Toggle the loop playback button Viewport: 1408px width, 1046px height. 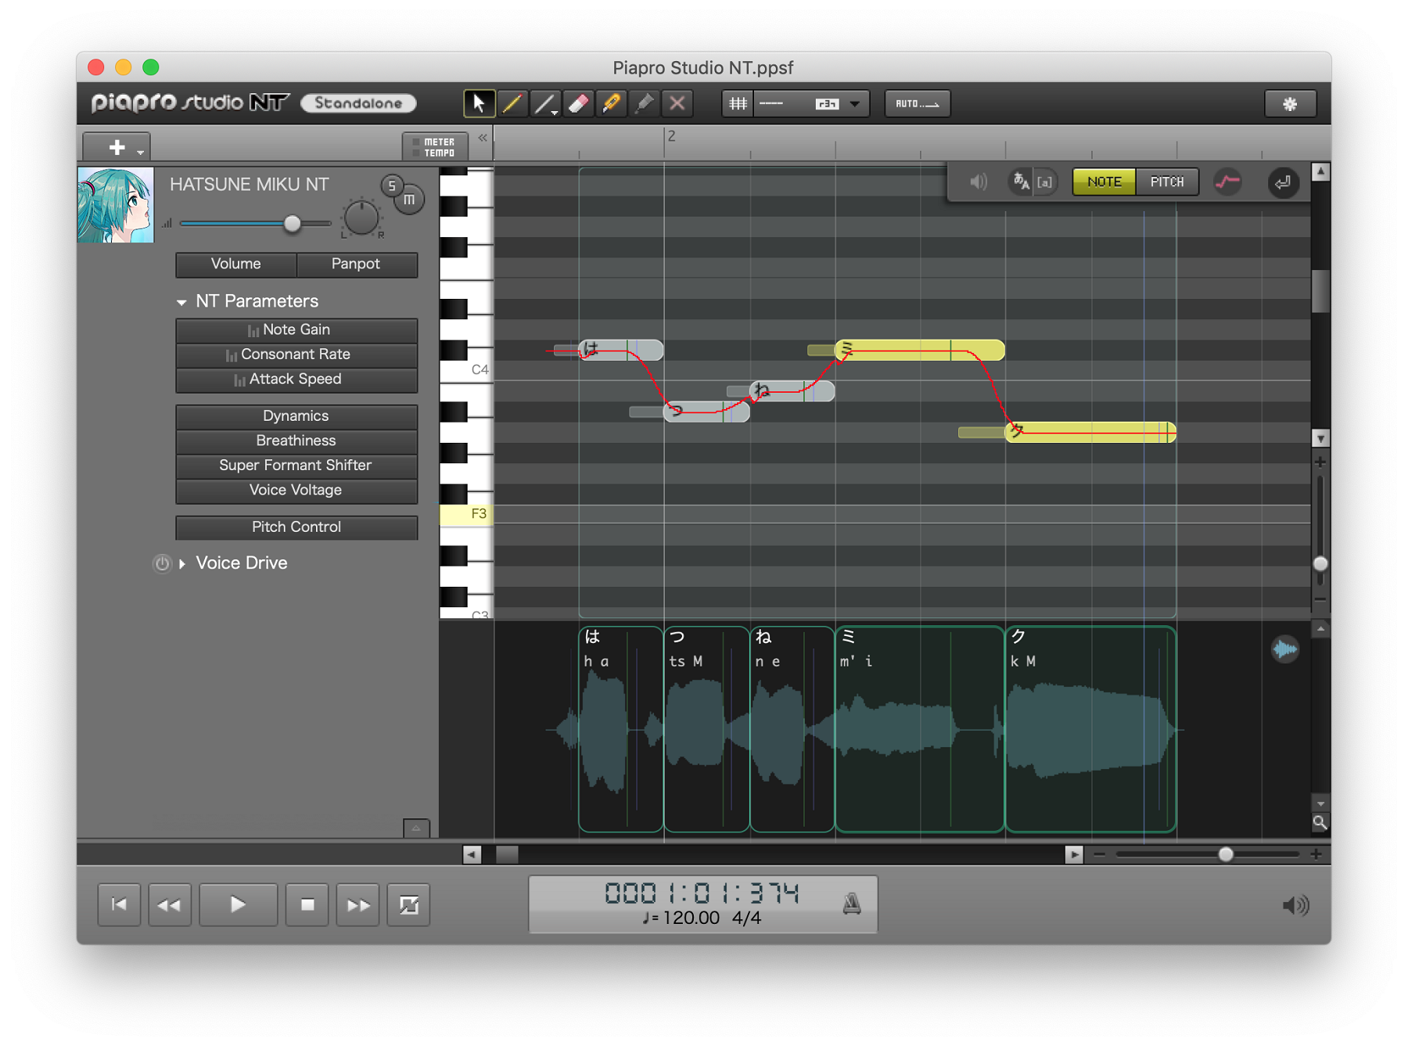408,905
